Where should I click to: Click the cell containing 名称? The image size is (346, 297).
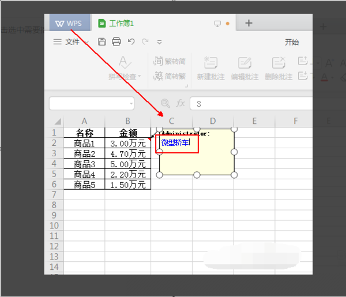coord(84,133)
